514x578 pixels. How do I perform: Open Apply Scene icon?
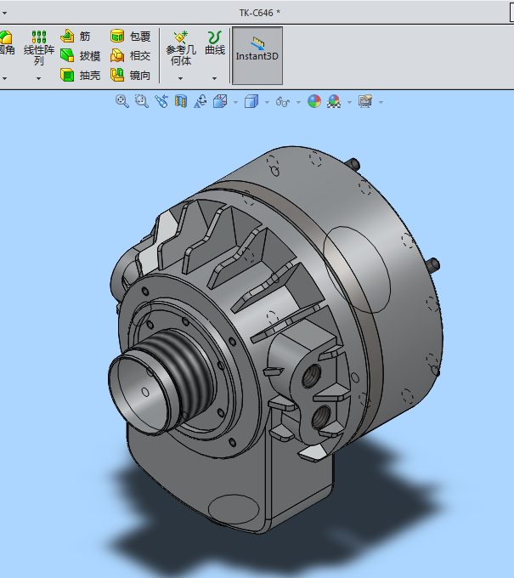tap(334, 101)
